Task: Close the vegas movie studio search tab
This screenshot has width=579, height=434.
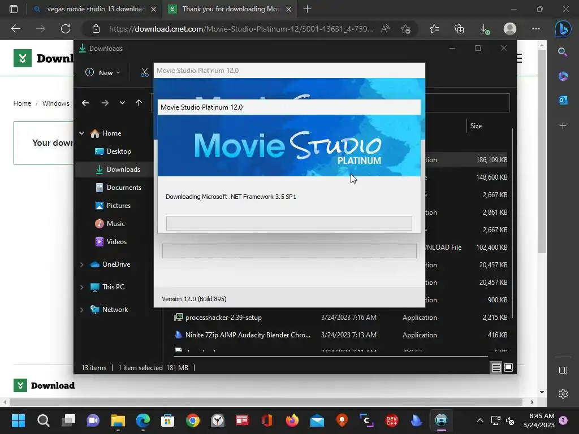Action: [153, 9]
